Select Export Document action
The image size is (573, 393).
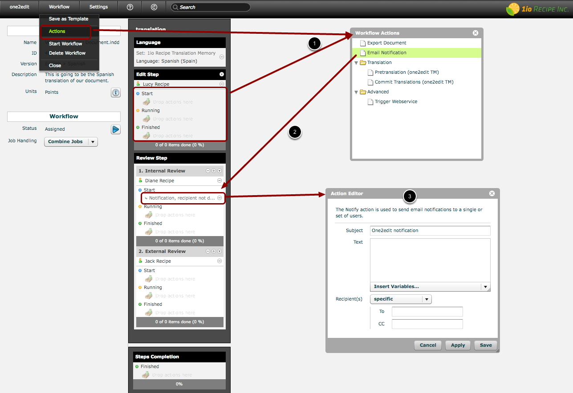417,43
